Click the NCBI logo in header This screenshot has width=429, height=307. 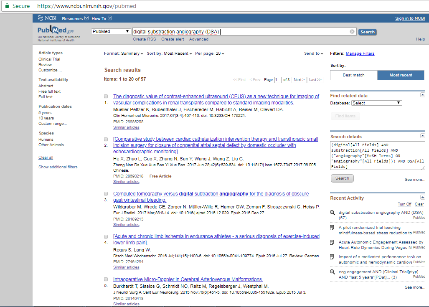pyautogui.click(x=46, y=18)
